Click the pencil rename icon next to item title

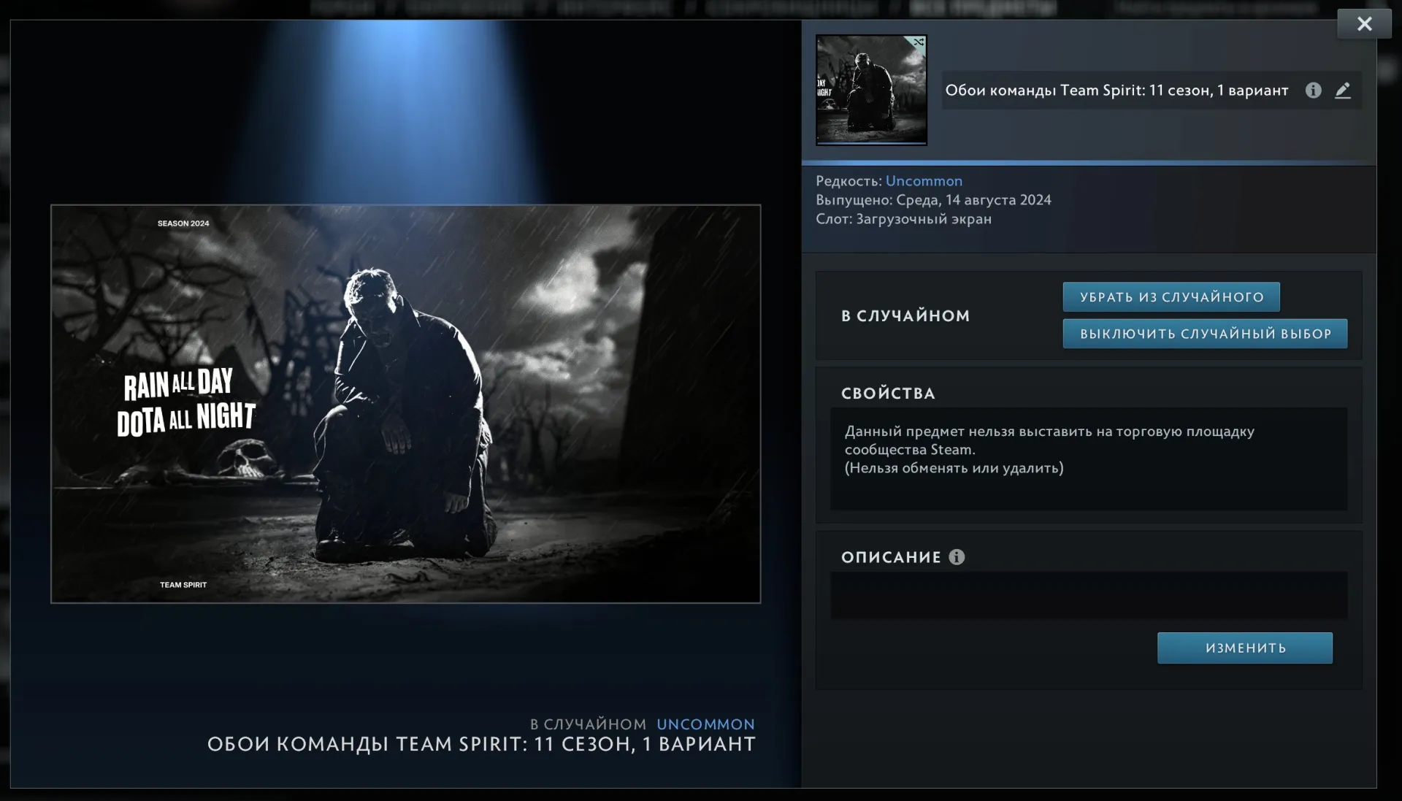[1343, 91]
